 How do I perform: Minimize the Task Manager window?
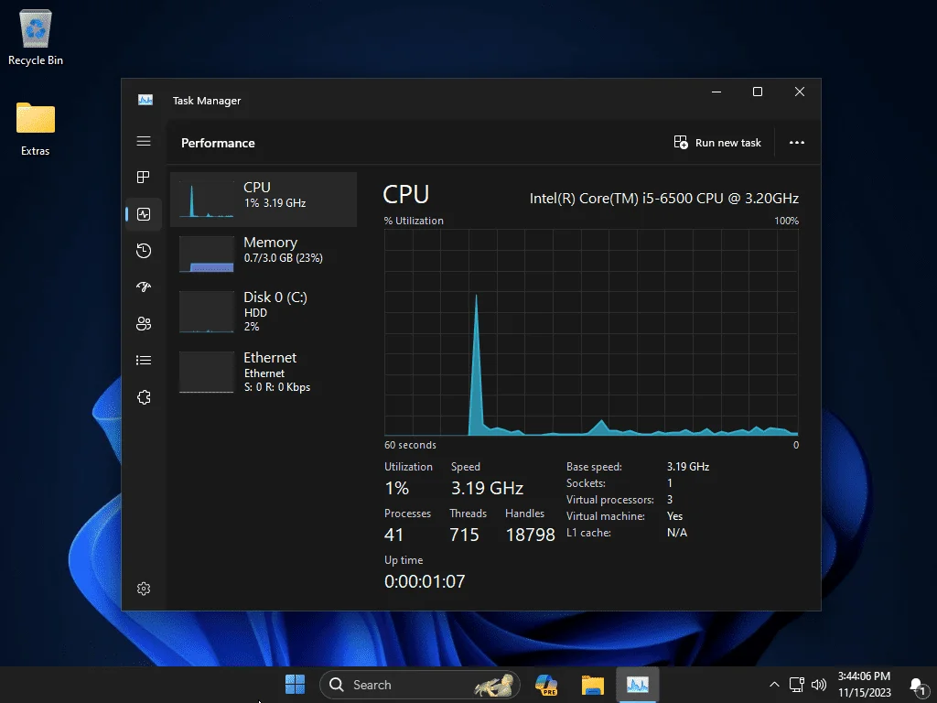pyautogui.click(x=716, y=92)
